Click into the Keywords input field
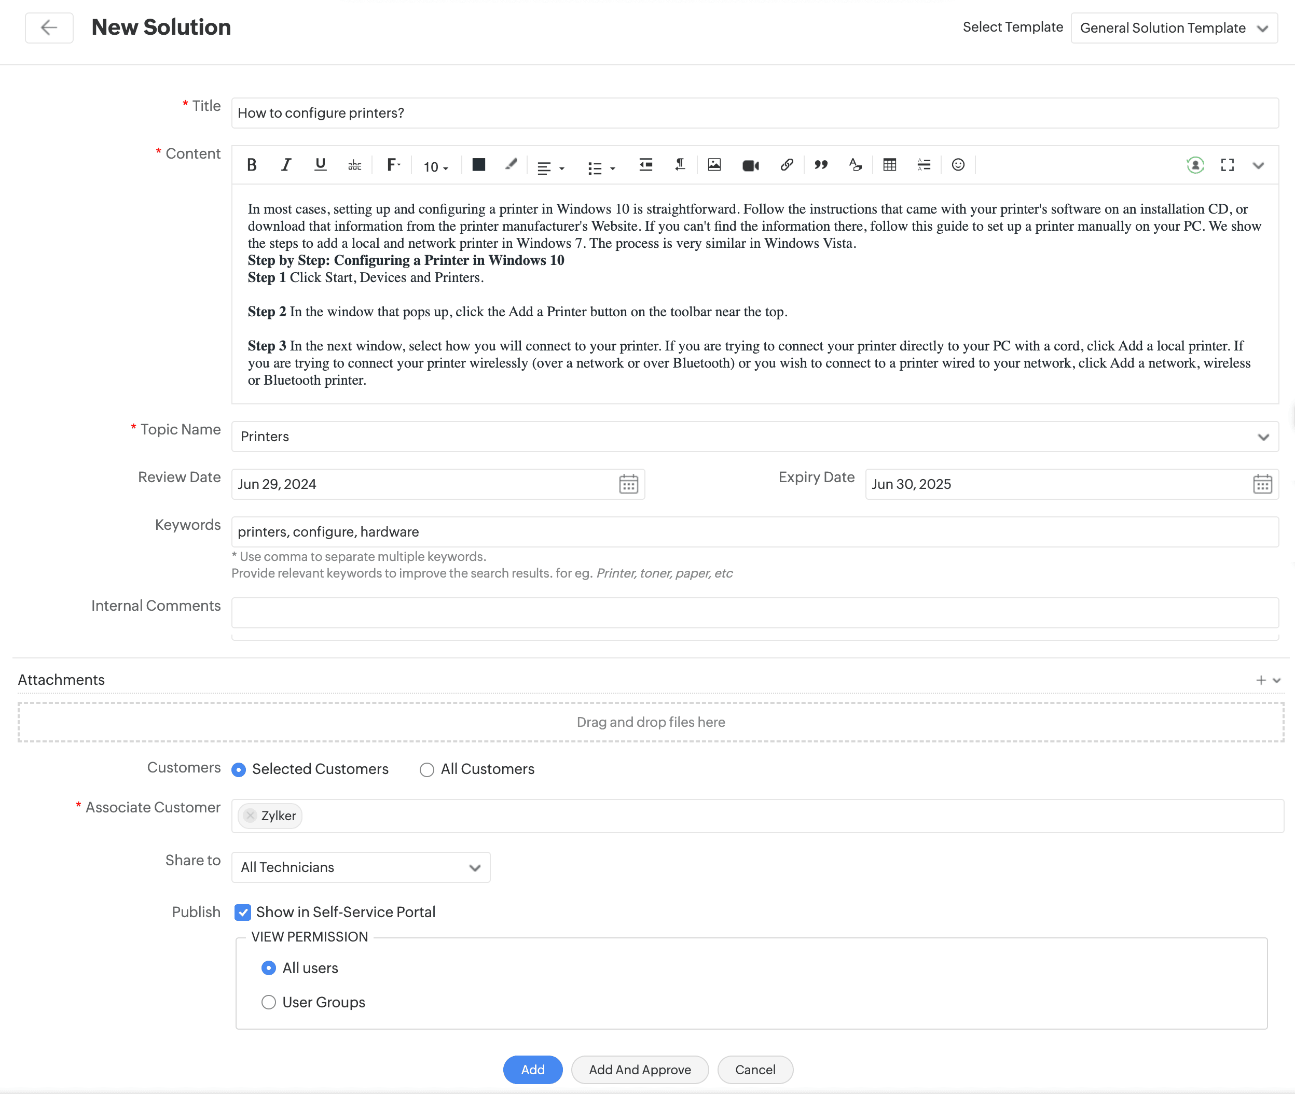This screenshot has height=1096, width=1295. coord(754,532)
